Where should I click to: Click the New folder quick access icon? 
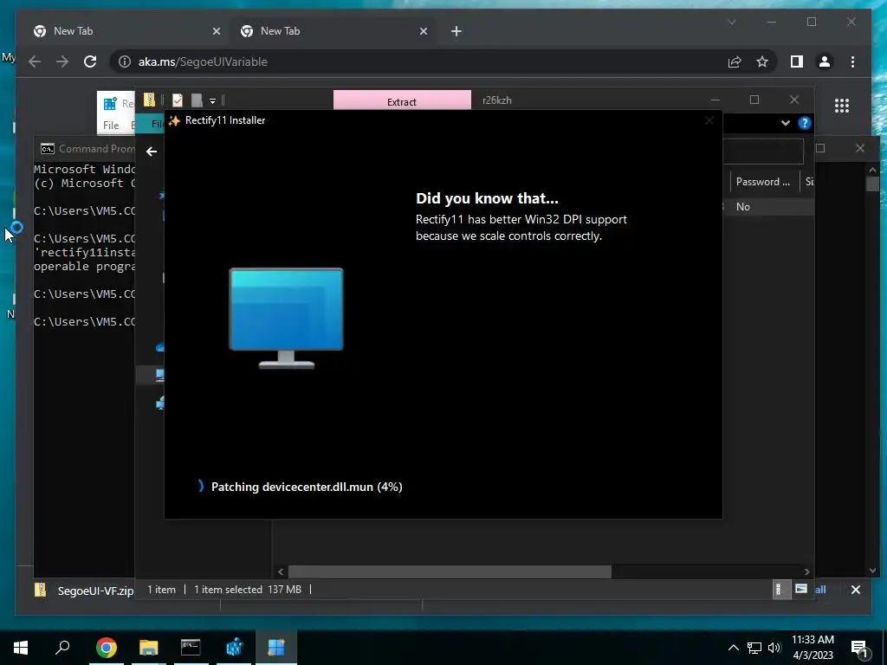point(197,100)
